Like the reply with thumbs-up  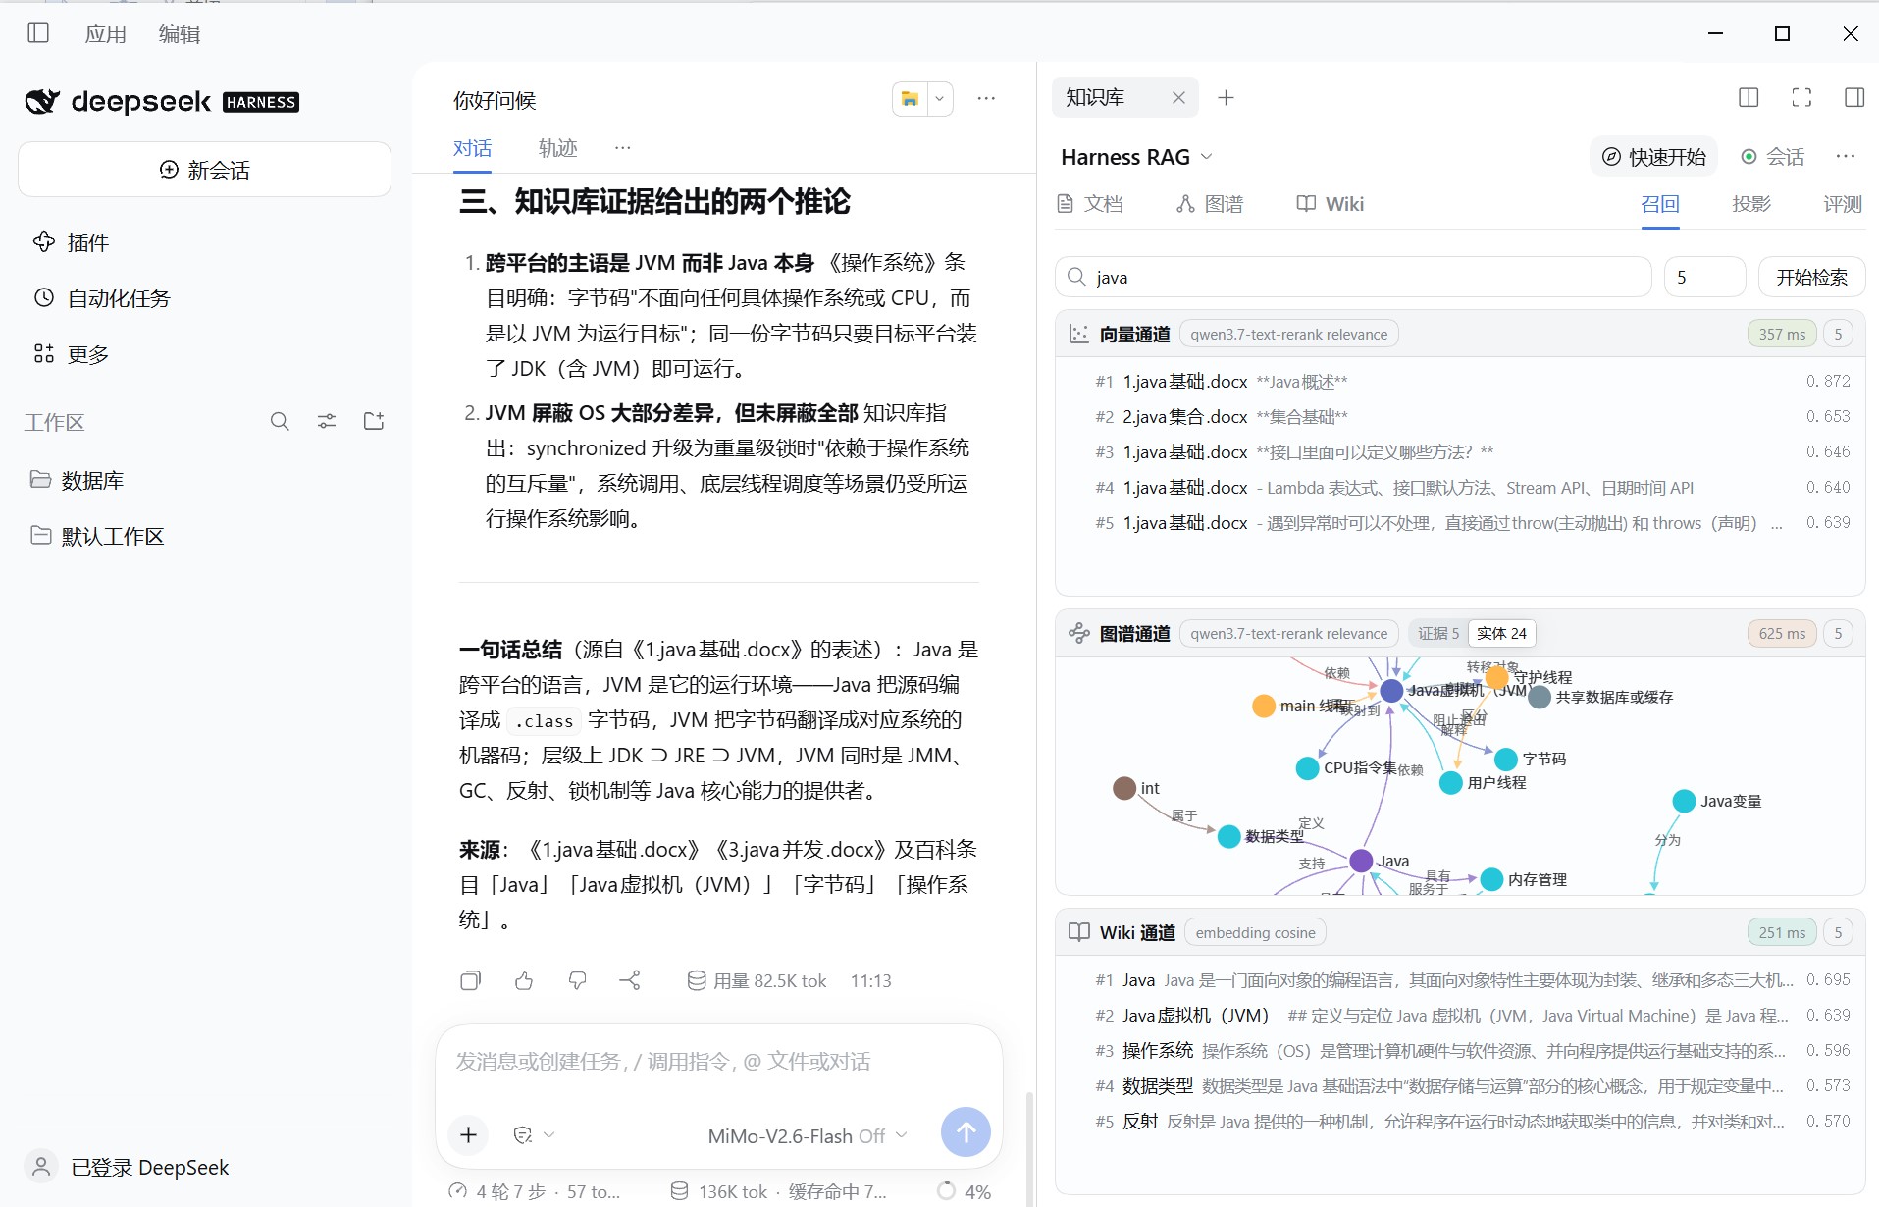pyautogui.click(x=524, y=980)
